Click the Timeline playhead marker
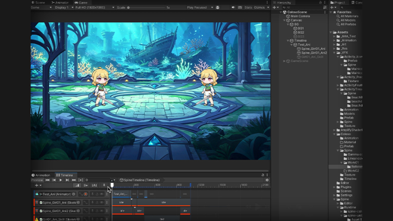Viewport: 393px width, 221px height. point(112,185)
